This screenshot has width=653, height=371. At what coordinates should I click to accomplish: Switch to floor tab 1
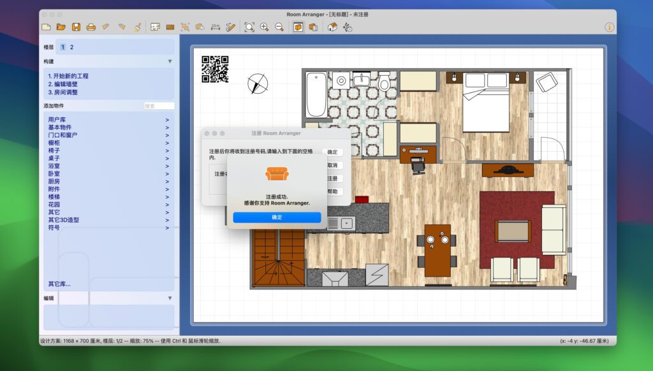pyautogui.click(x=62, y=47)
